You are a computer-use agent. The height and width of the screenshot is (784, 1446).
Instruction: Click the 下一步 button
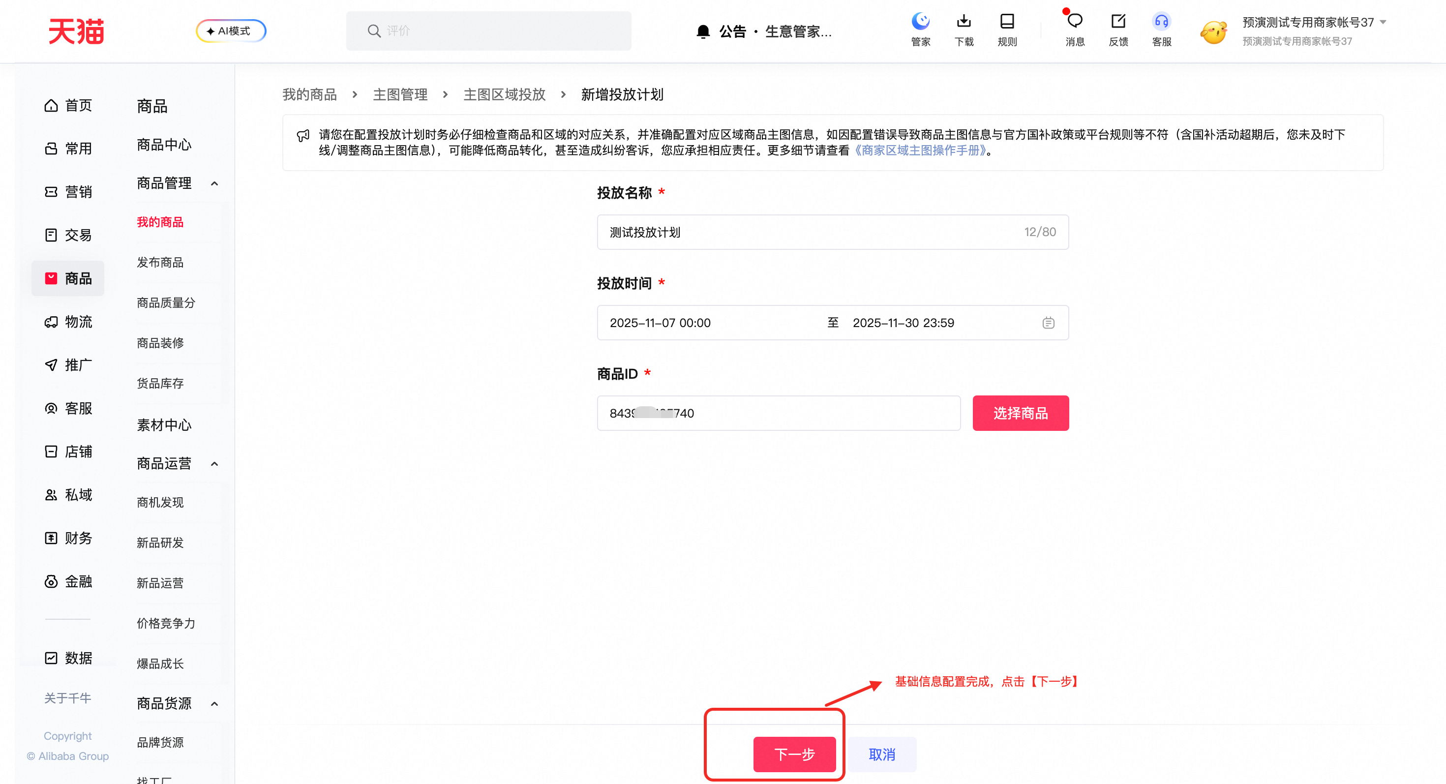pos(794,754)
